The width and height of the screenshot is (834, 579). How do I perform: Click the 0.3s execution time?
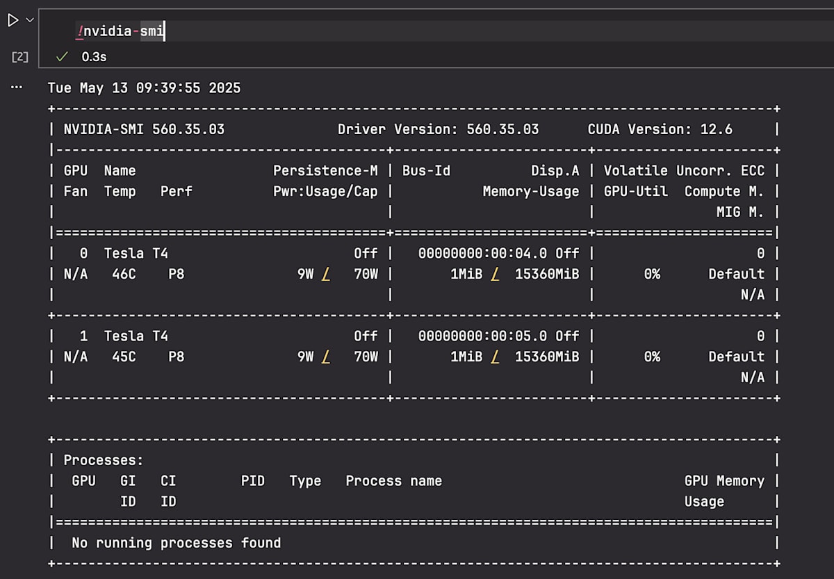[x=94, y=57]
